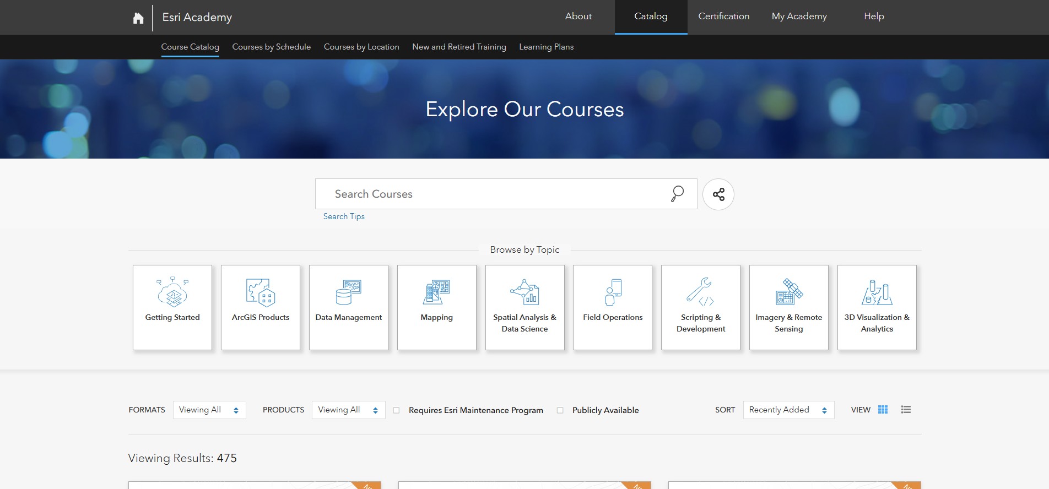
Task: Open the Scripting & Development topic
Action: tap(700, 307)
